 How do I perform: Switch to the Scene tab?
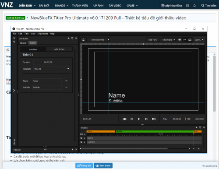pyautogui.click(x=33, y=43)
